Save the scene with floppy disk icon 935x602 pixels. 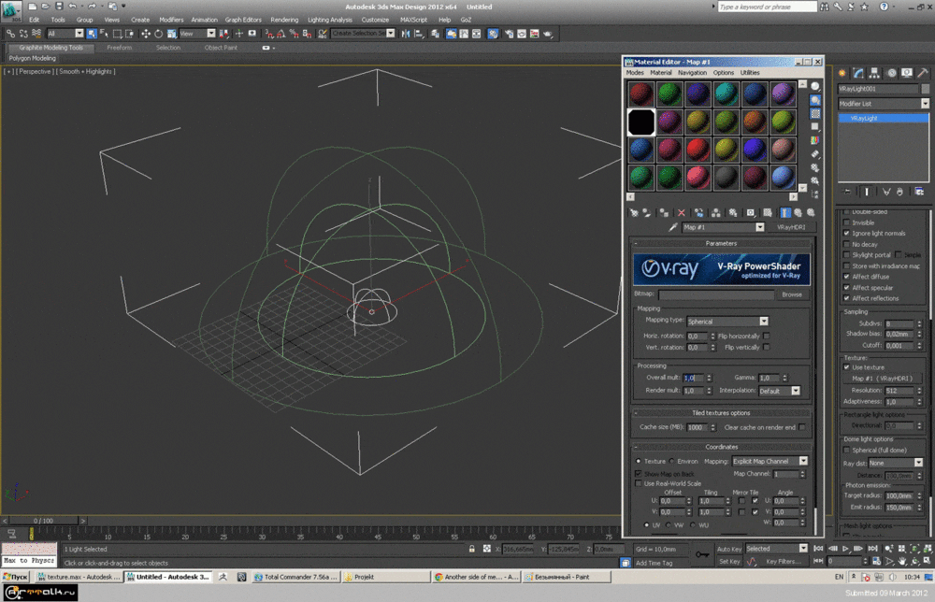point(58,7)
